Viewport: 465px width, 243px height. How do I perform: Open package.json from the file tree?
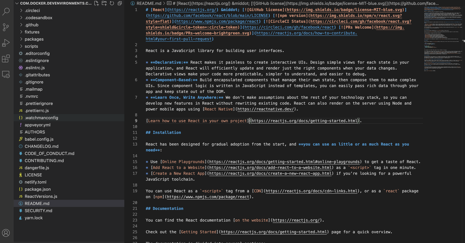coord(37,189)
